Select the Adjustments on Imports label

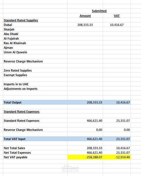pos(21,89)
